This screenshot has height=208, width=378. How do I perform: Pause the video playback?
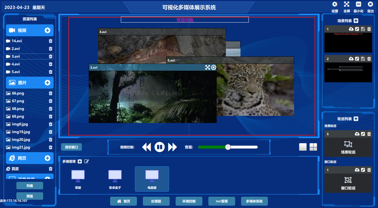160,147
